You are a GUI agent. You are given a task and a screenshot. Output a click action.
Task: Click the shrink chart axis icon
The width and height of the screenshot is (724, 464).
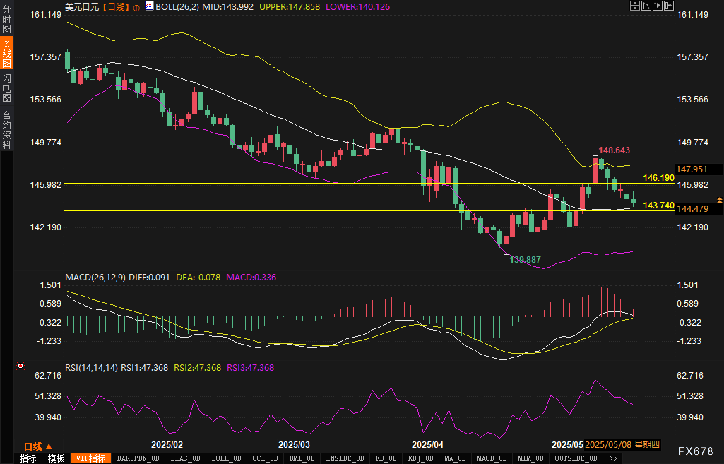646,6
